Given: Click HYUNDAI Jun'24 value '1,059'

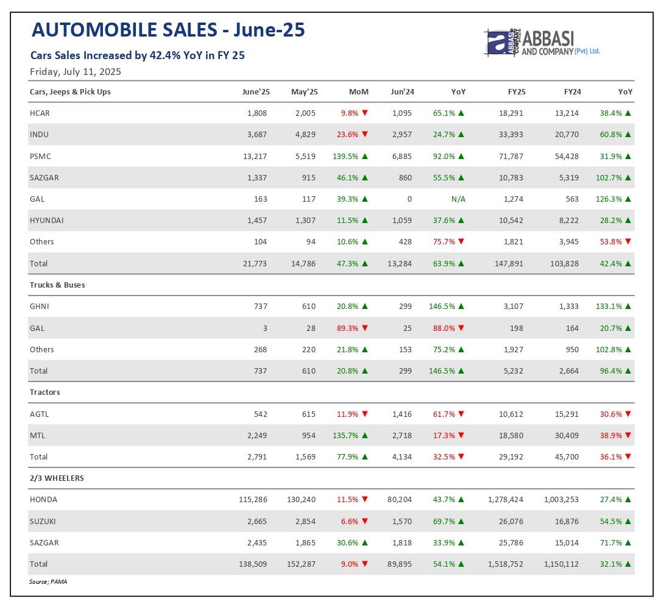Looking at the screenshot, I should click(x=401, y=221).
